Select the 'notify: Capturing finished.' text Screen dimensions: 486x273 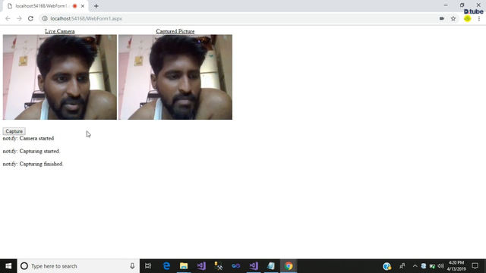click(x=33, y=164)
